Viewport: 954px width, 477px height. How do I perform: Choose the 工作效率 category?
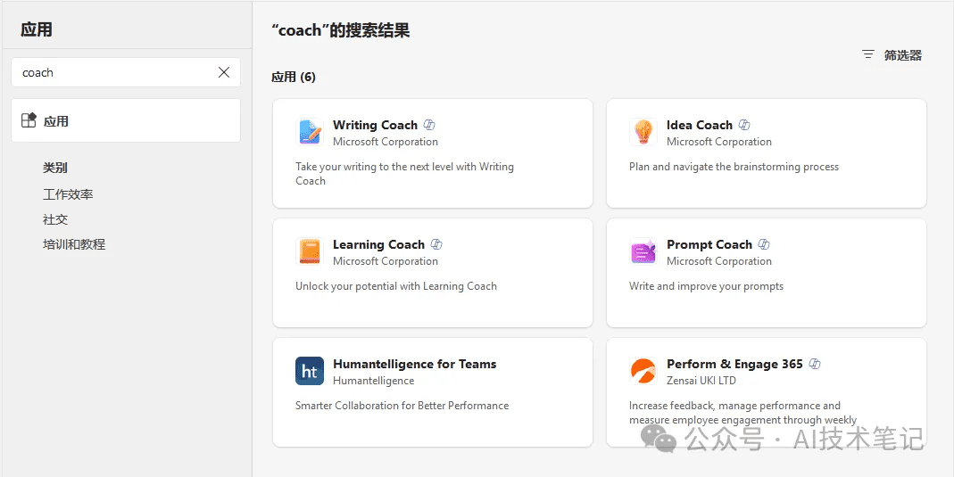pos(68,195)
